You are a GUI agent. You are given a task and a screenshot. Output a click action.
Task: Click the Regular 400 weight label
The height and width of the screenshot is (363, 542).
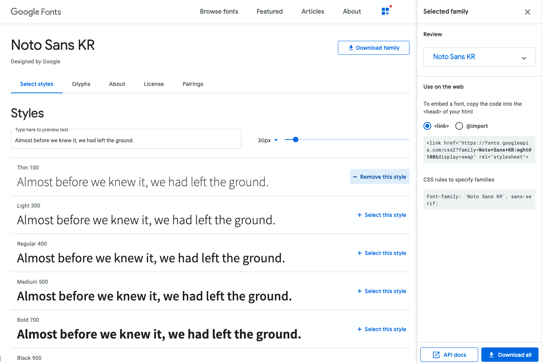[32, 244]
